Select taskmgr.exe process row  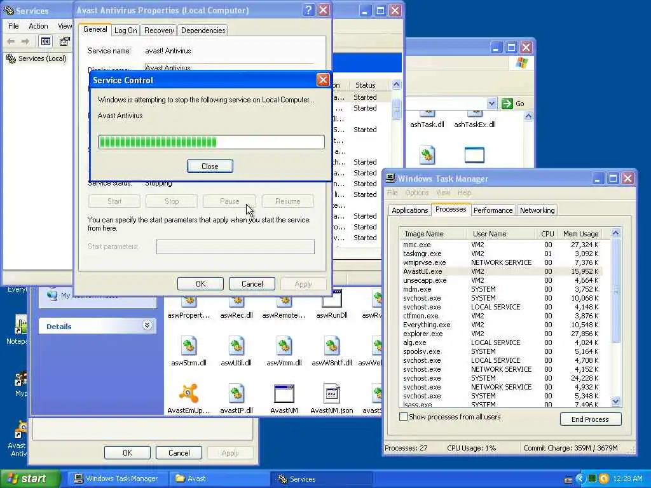pyautogui.click(x=501, y=254)
